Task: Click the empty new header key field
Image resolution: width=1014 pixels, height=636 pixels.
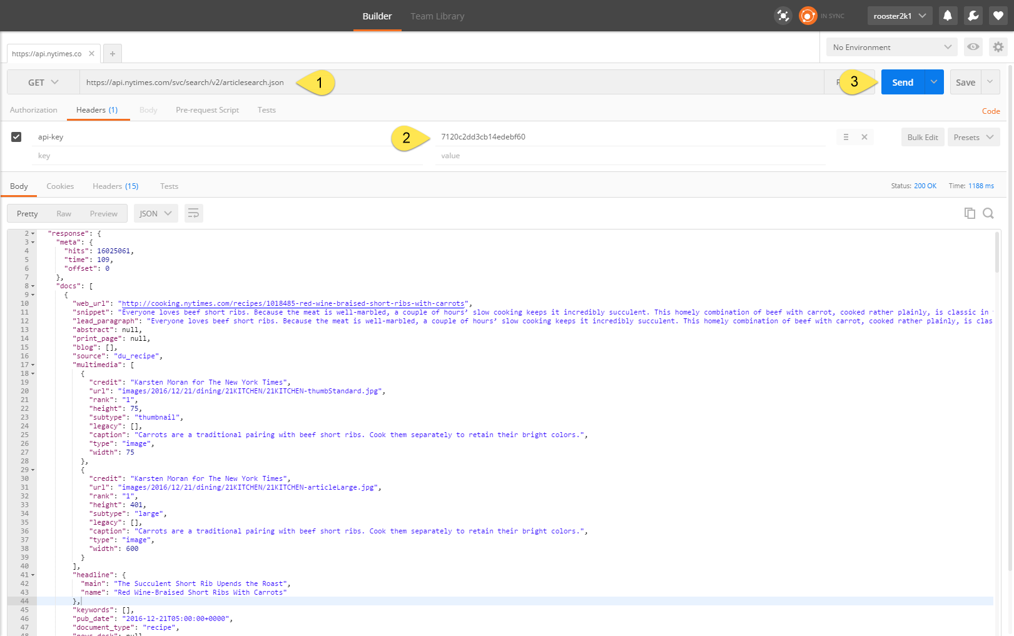Action: coord(227,156)
